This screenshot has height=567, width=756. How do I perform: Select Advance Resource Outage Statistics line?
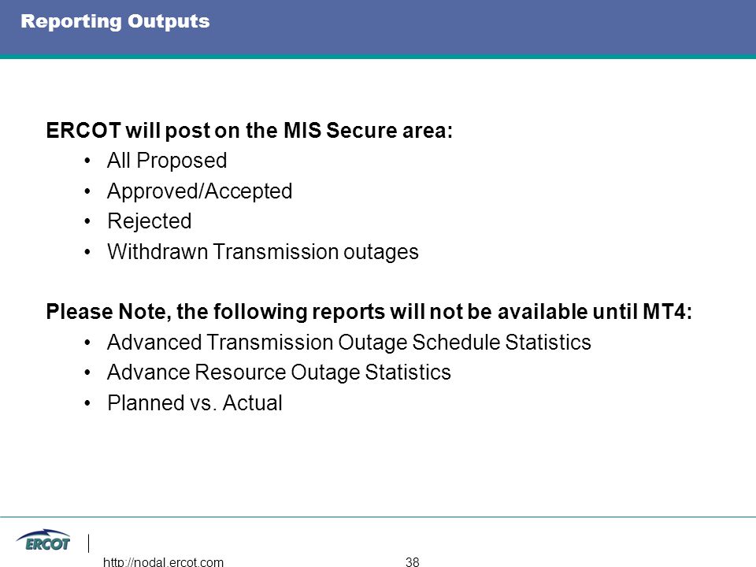click(x=279, y=372)
